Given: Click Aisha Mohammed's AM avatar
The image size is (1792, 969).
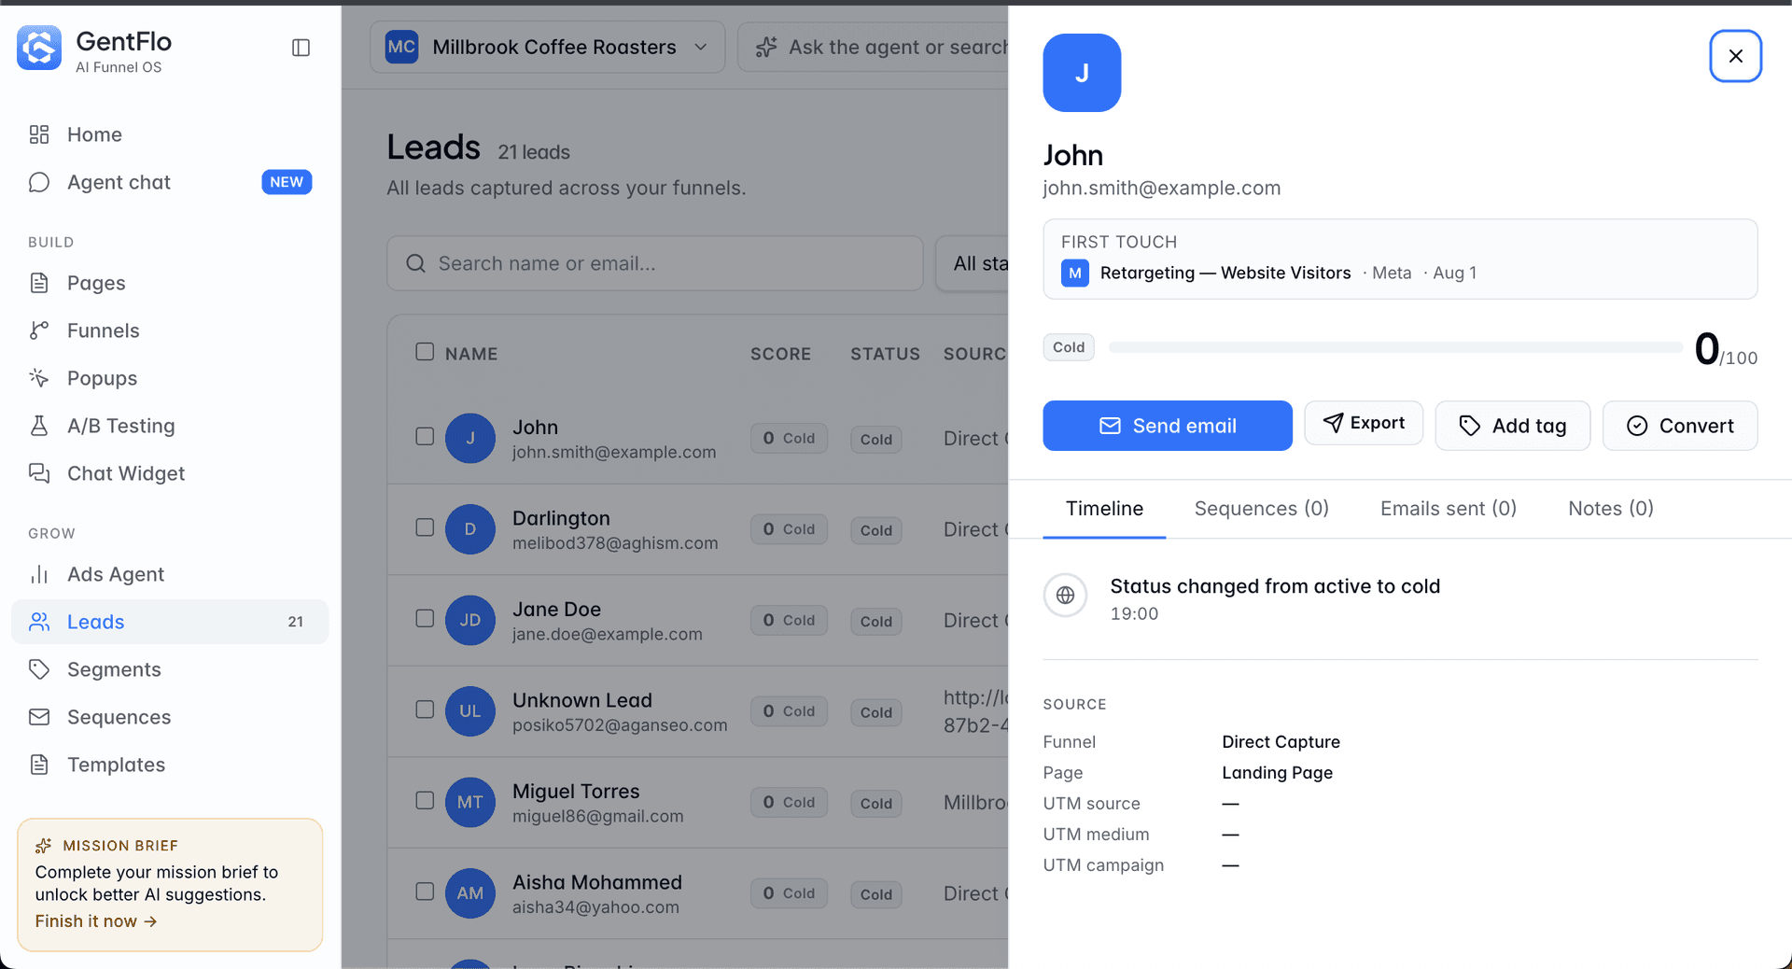Looking at the screenshot, I should 470,893.
